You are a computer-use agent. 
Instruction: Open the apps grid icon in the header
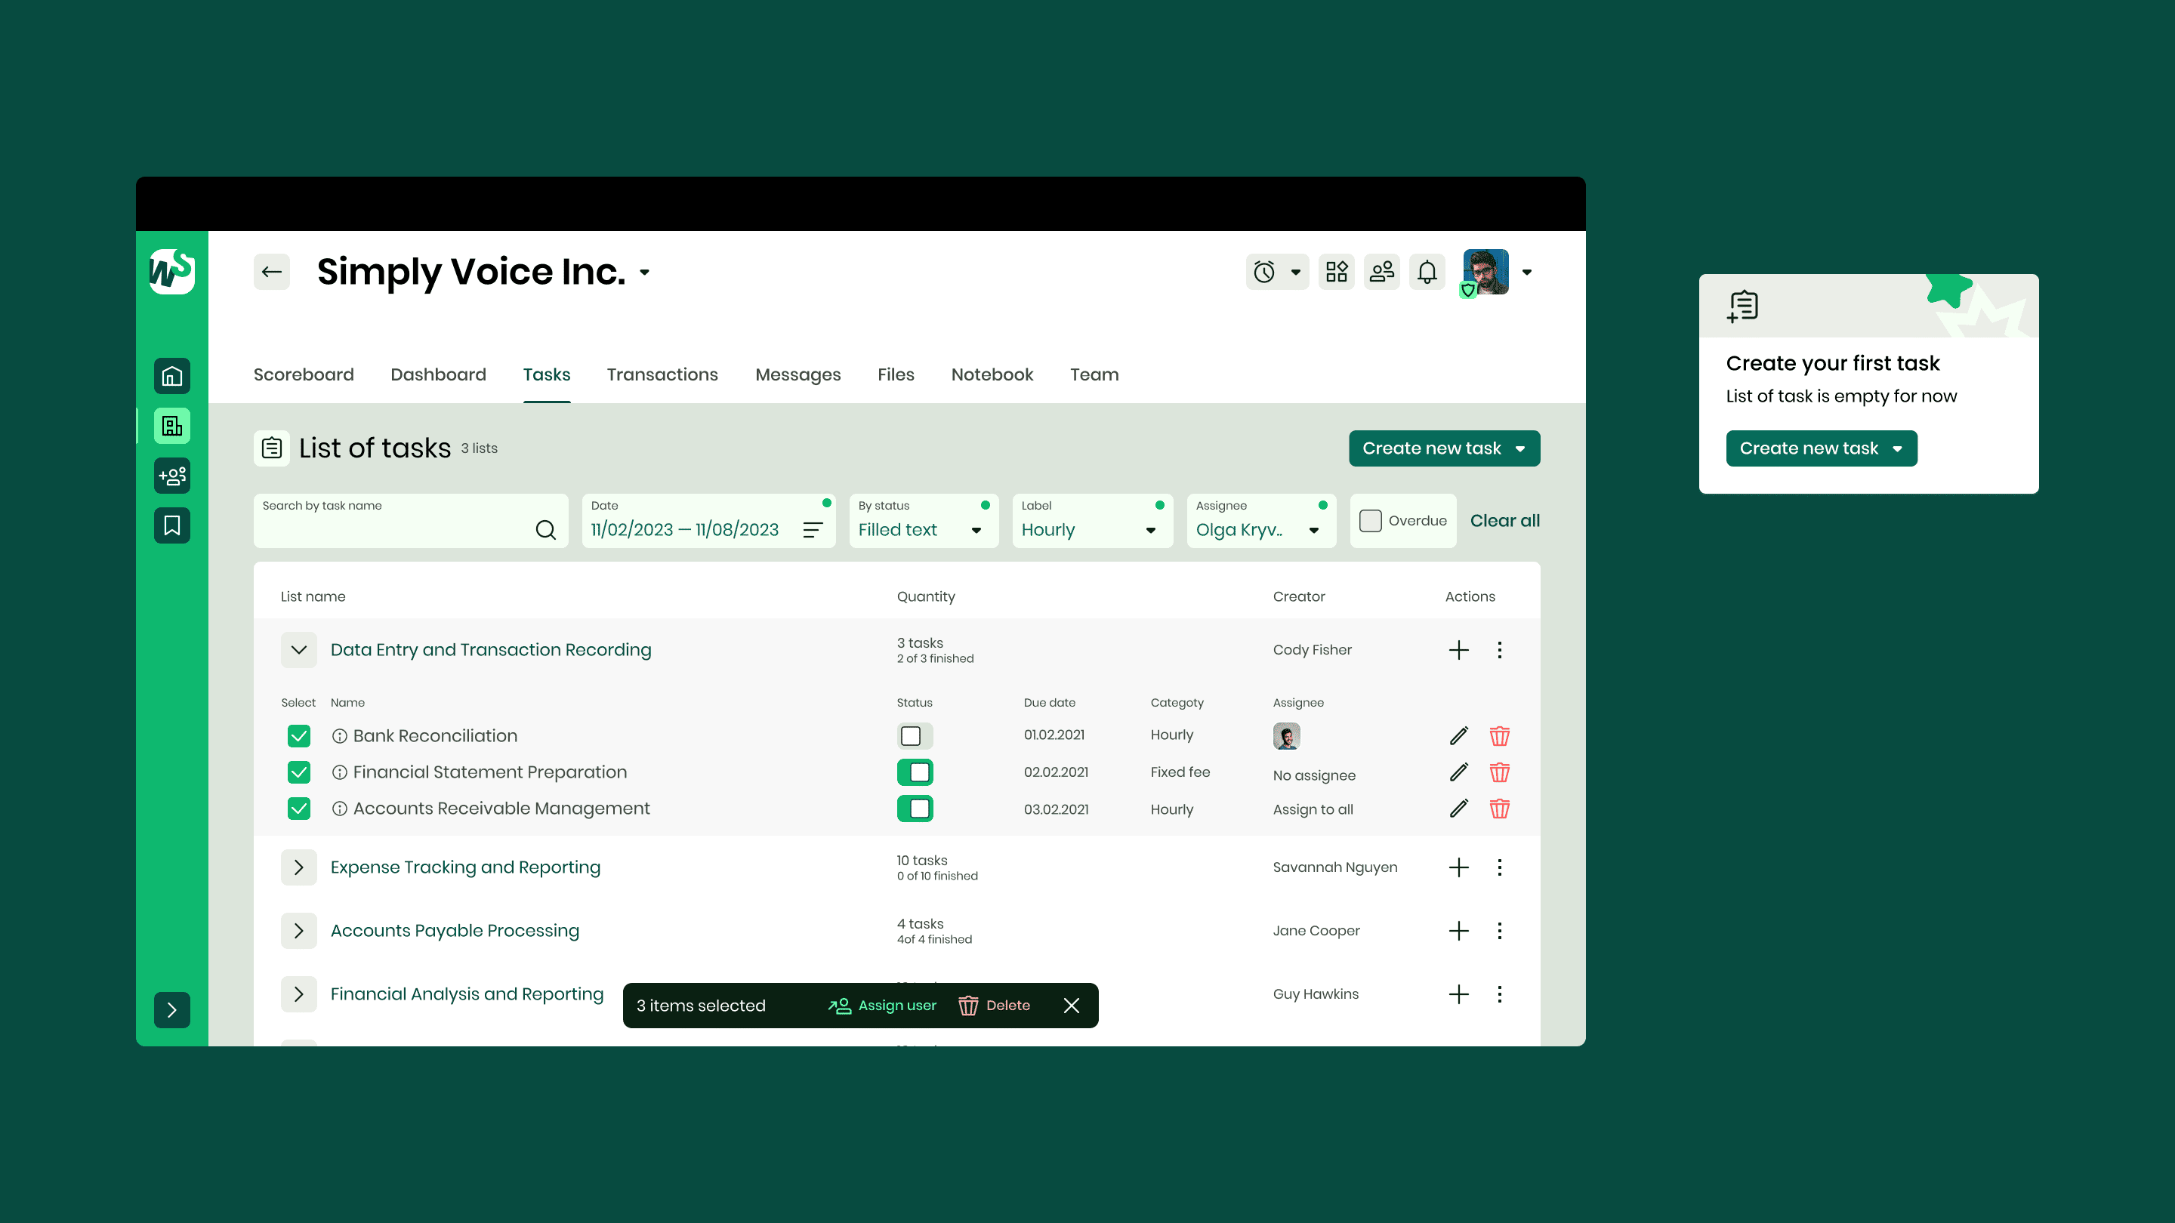click(x=1337, y=272)
